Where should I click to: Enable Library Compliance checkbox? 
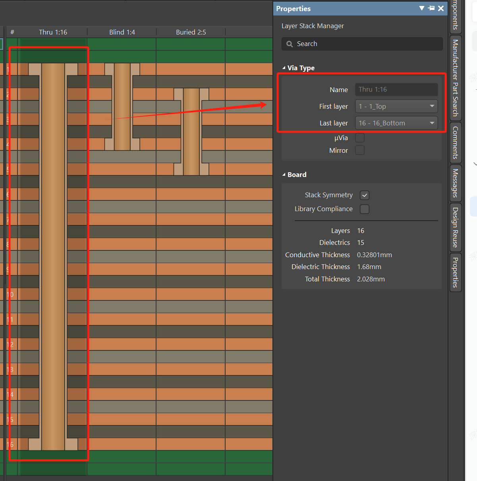(x=365, y=209)
